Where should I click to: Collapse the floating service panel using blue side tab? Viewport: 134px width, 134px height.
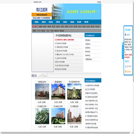122,51
